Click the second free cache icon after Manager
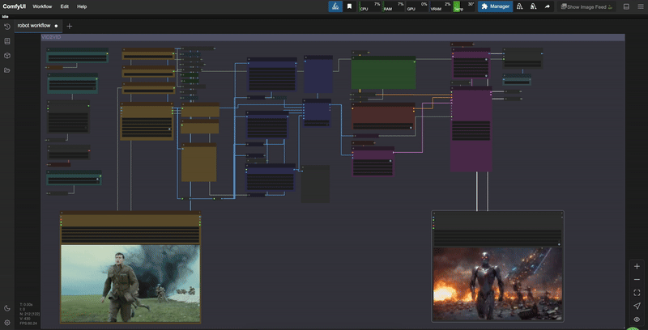648x330 pixels. click(534, 6)
